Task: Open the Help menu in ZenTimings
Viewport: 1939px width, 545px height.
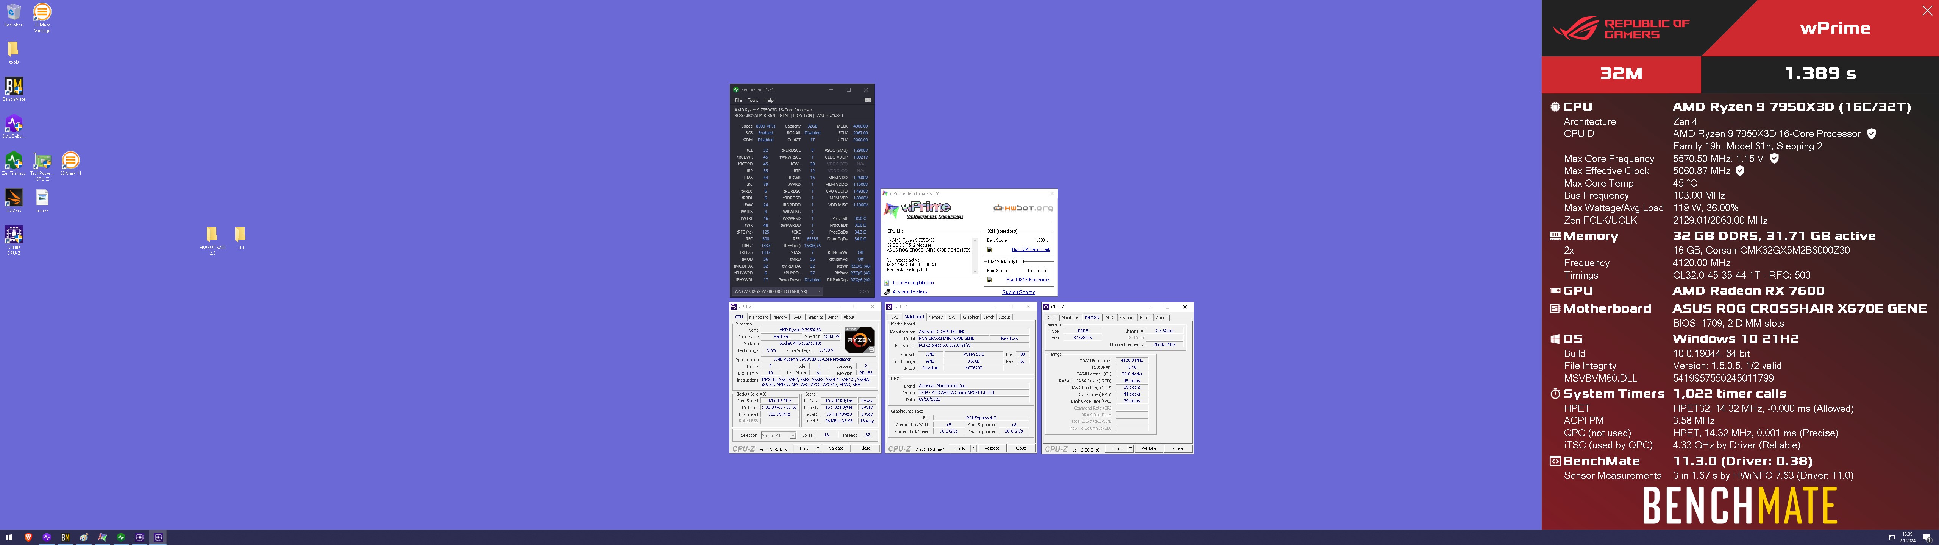Action: [x=768, y=100]
